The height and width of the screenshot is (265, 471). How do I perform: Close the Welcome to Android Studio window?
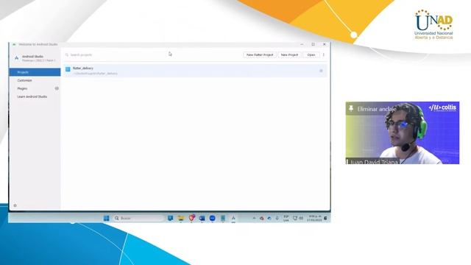(x=324, y=44)
